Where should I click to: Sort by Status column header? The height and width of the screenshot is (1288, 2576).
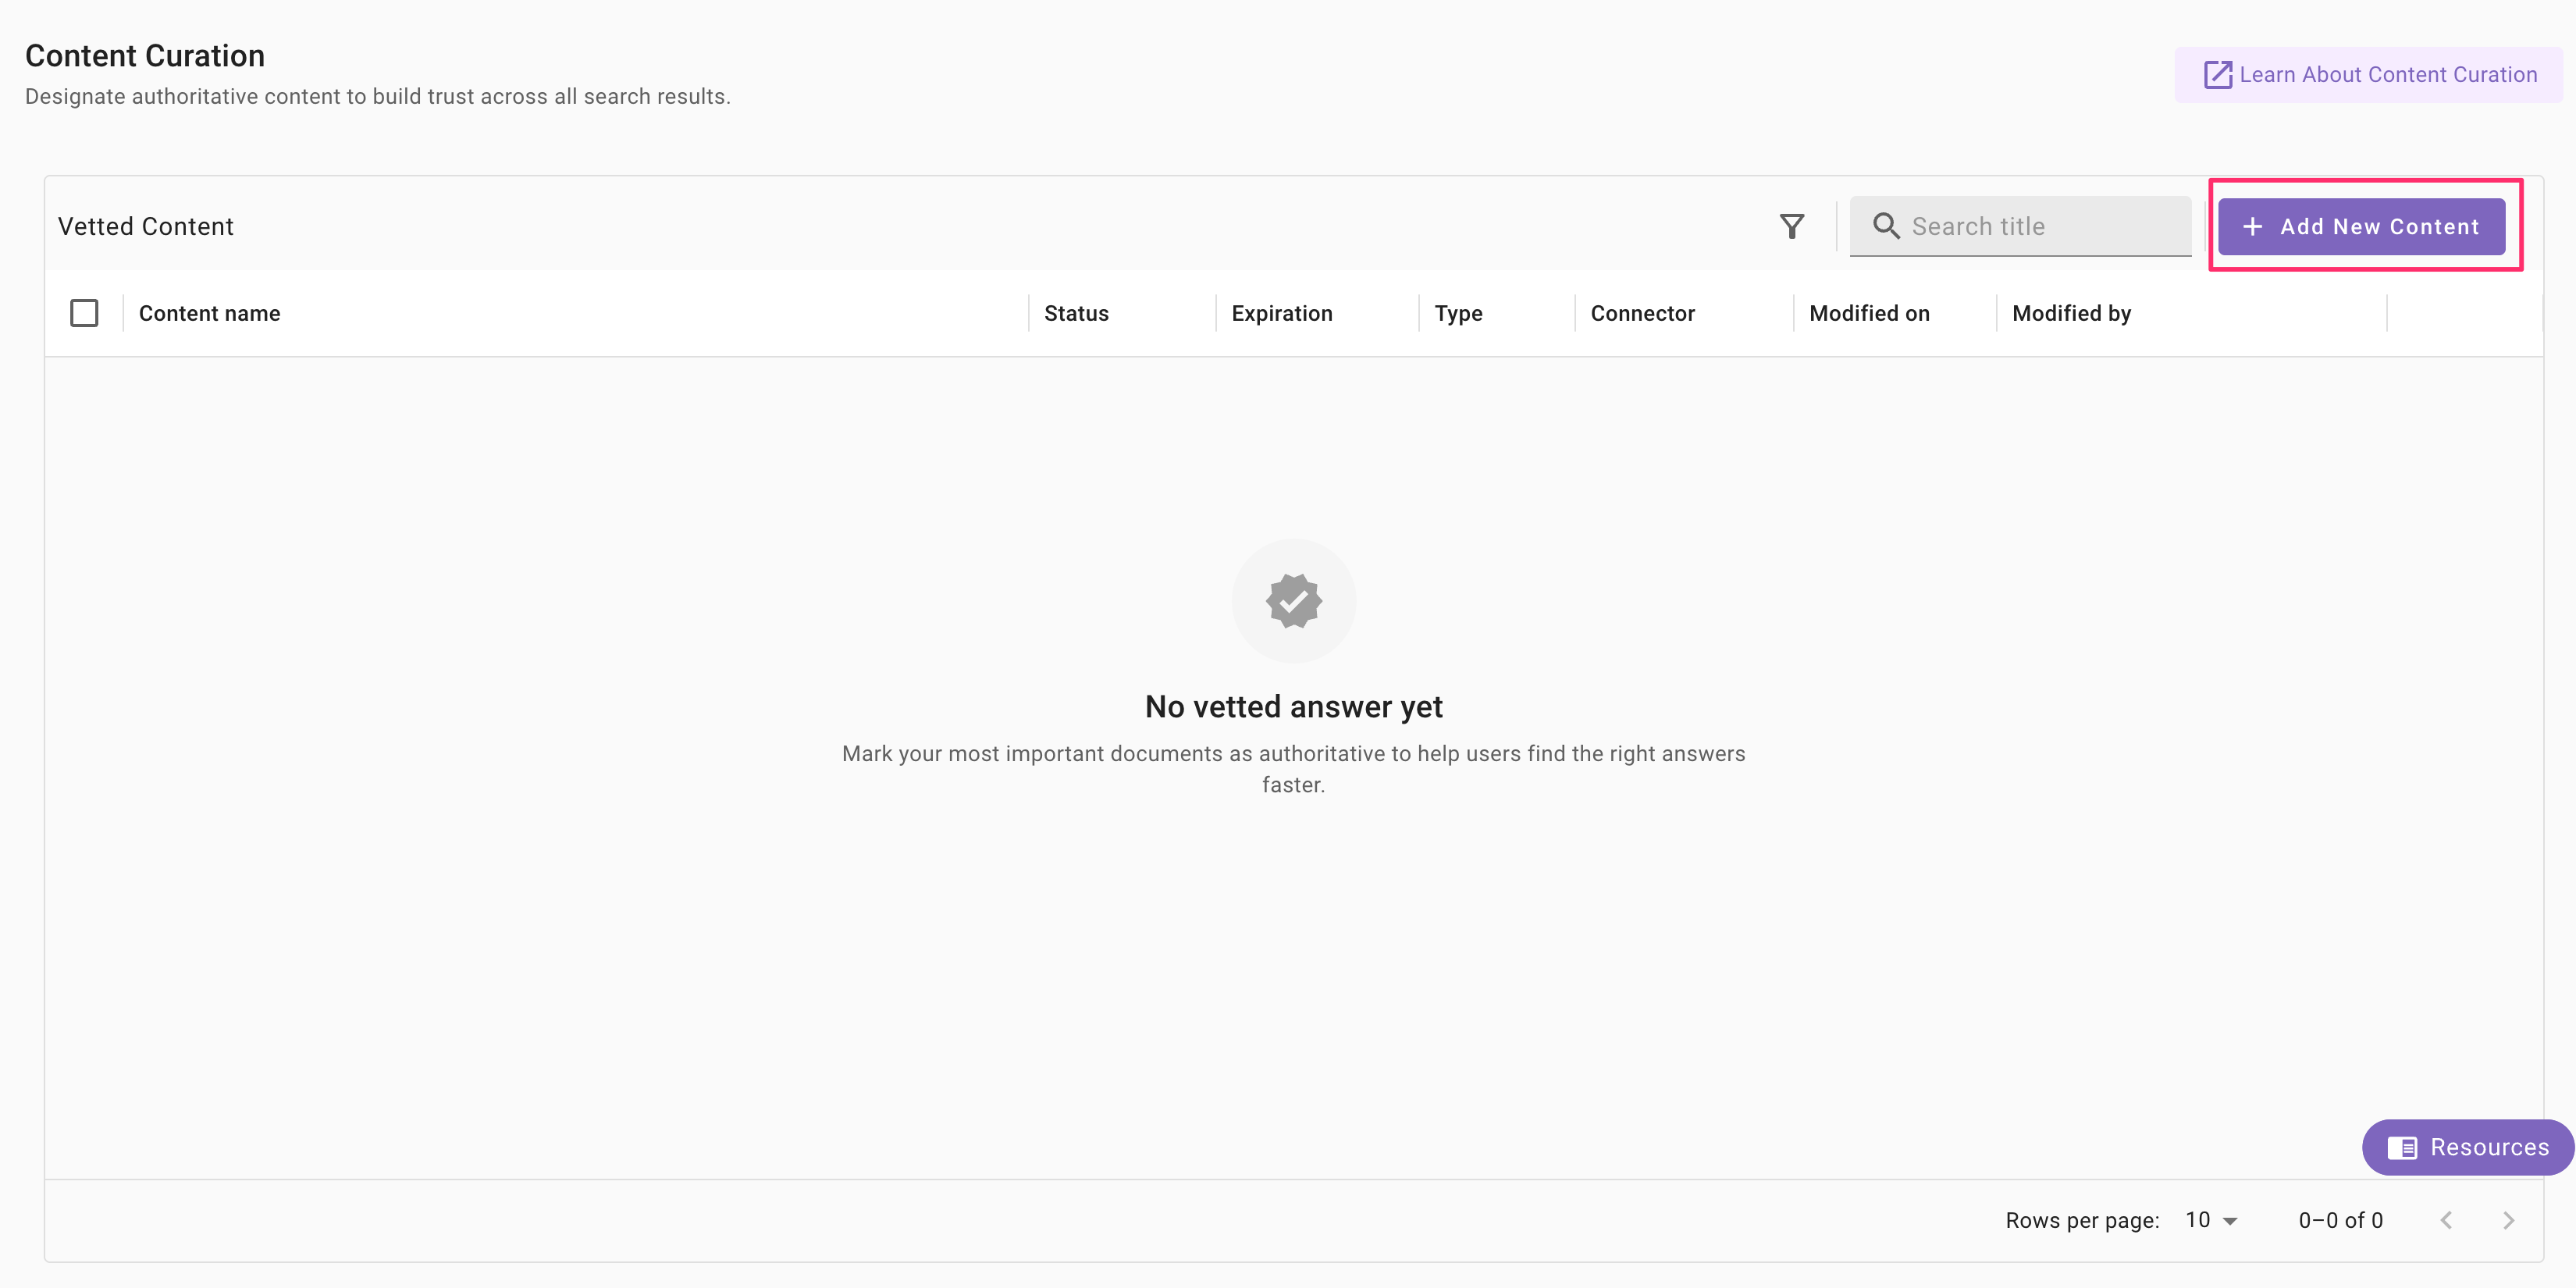tap(1076, 313)
